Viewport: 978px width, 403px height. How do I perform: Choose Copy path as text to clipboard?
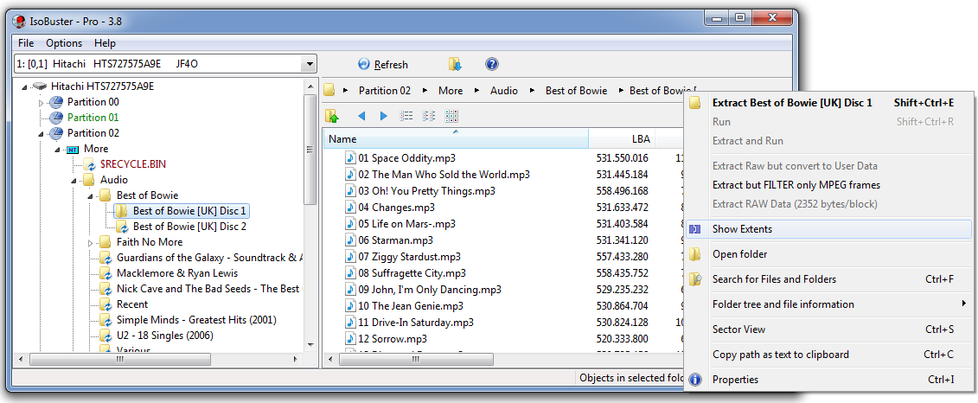coord(828,355)
